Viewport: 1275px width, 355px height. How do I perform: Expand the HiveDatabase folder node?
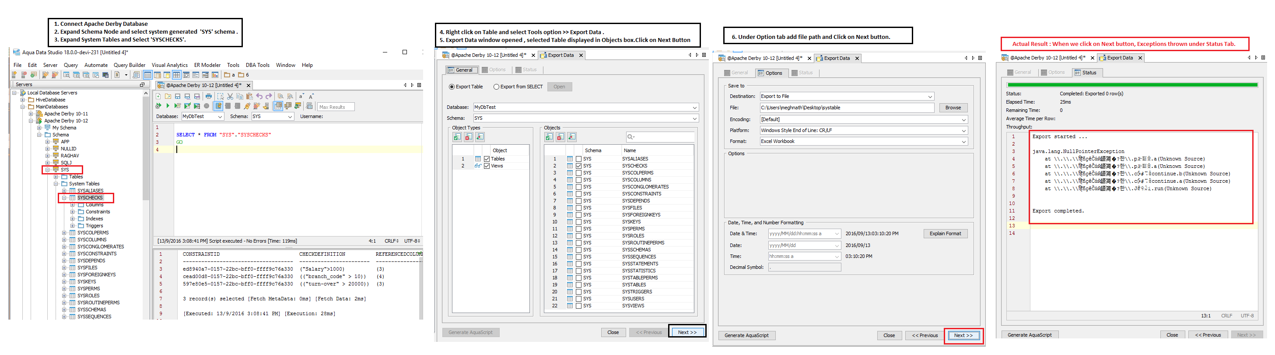(x=22, y=100)
